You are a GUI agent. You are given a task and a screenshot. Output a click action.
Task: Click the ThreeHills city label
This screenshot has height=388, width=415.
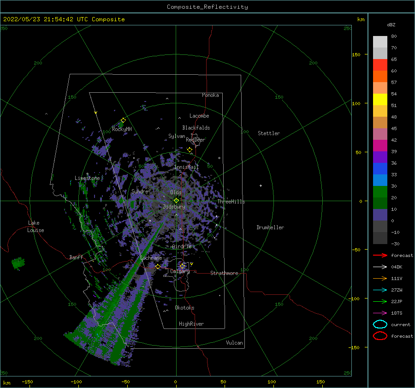click(x=231, y=202)
